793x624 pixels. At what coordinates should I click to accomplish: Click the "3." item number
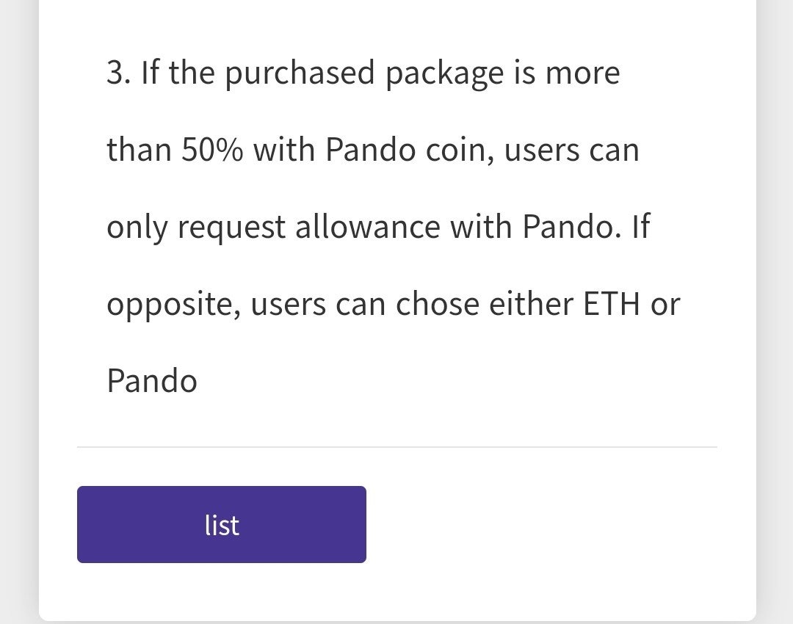[x=118, y=73]
